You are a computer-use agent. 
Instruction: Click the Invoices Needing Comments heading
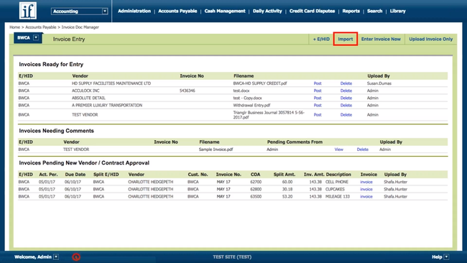pyautogui.click(x=56, y=131)
